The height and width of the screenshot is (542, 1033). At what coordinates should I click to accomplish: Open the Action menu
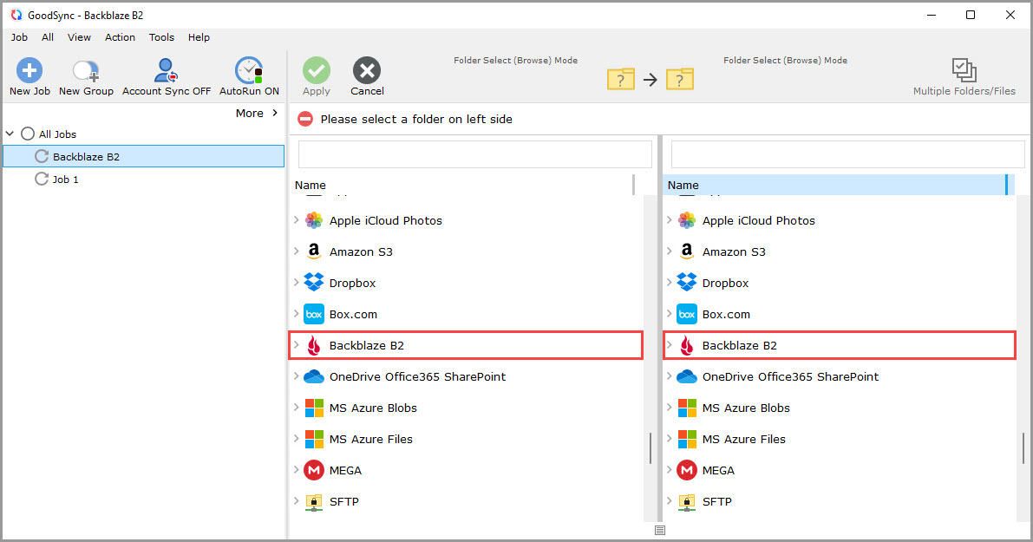point(120,37)
